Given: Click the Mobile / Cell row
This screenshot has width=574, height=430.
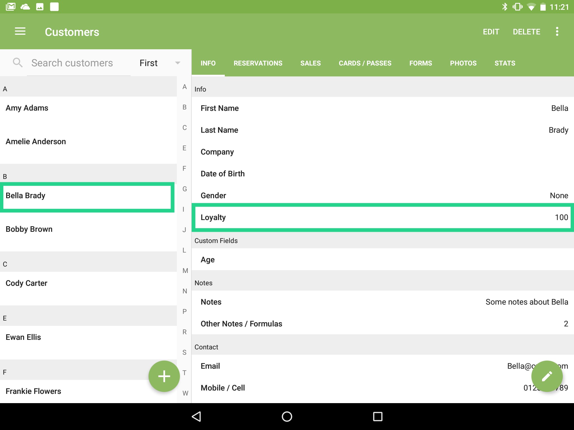Looking at the screenshot, I should point(383,388).
